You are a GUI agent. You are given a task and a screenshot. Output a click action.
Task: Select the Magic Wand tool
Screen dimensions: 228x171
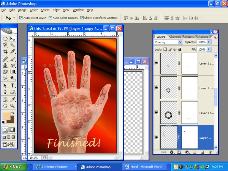(x=13, y=45)
